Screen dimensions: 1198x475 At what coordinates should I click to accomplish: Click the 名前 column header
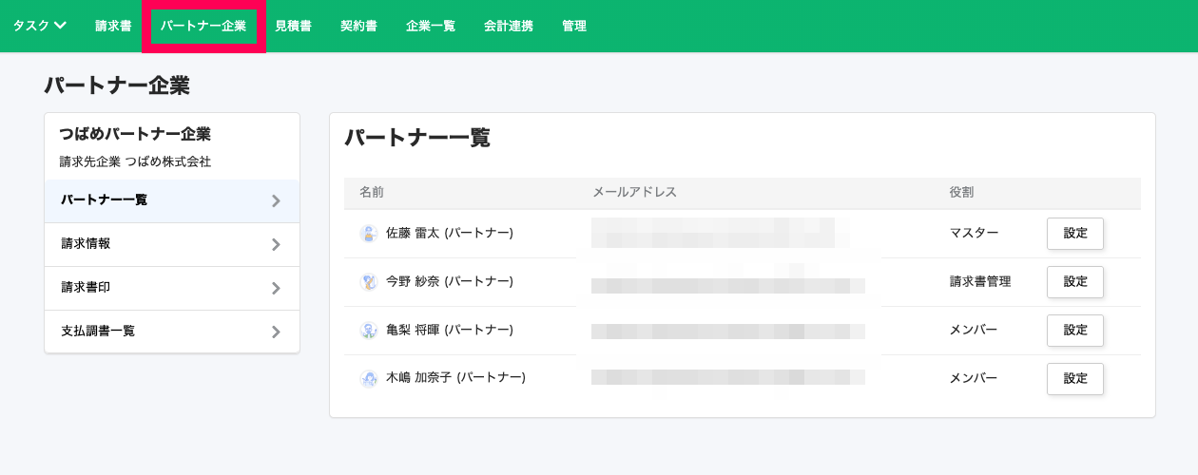(x=372, y=193)
